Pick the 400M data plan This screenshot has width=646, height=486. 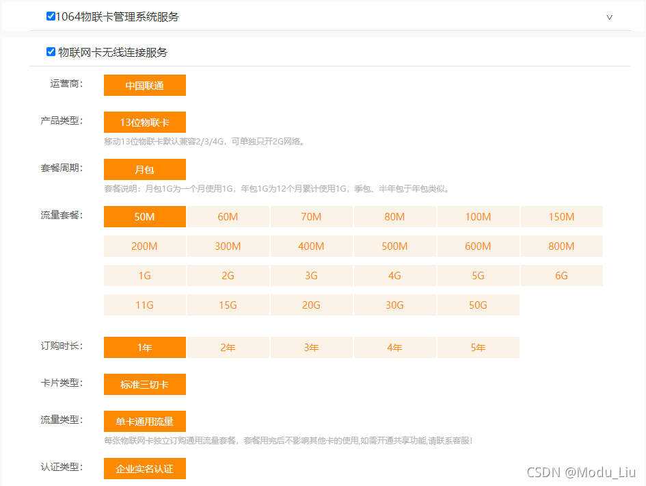coord(312,246)
